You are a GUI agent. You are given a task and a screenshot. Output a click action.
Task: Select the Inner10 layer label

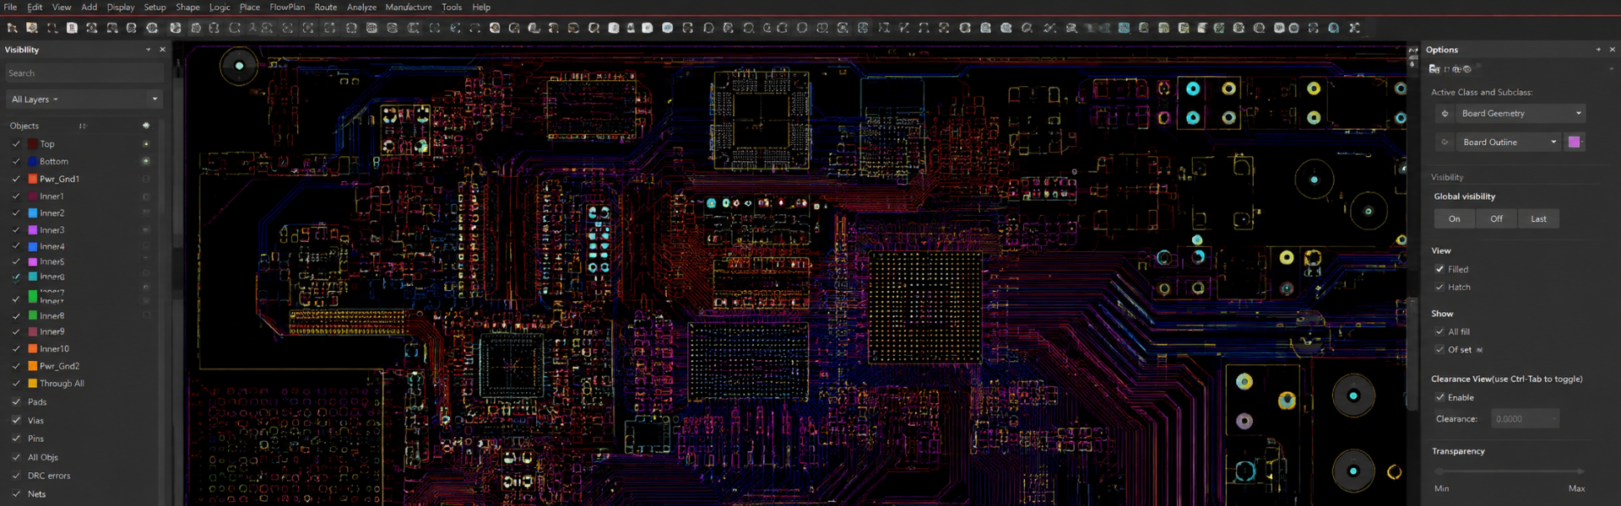[55, 348]
